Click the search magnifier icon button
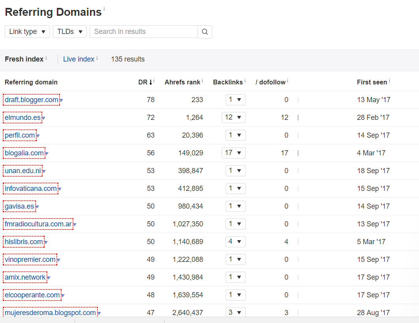This screenshot has width=419, height=323. tap(205, 32)
